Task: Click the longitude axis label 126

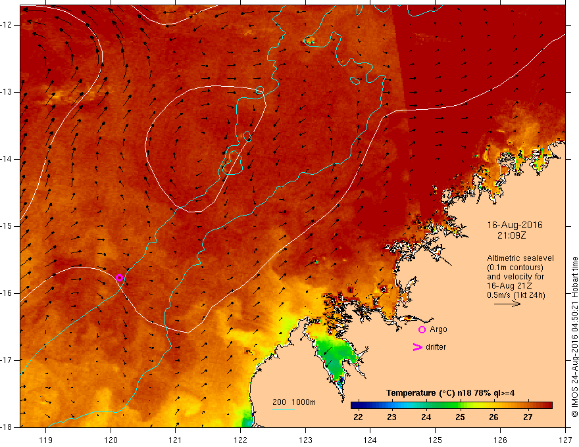Action: coord(500,440)
